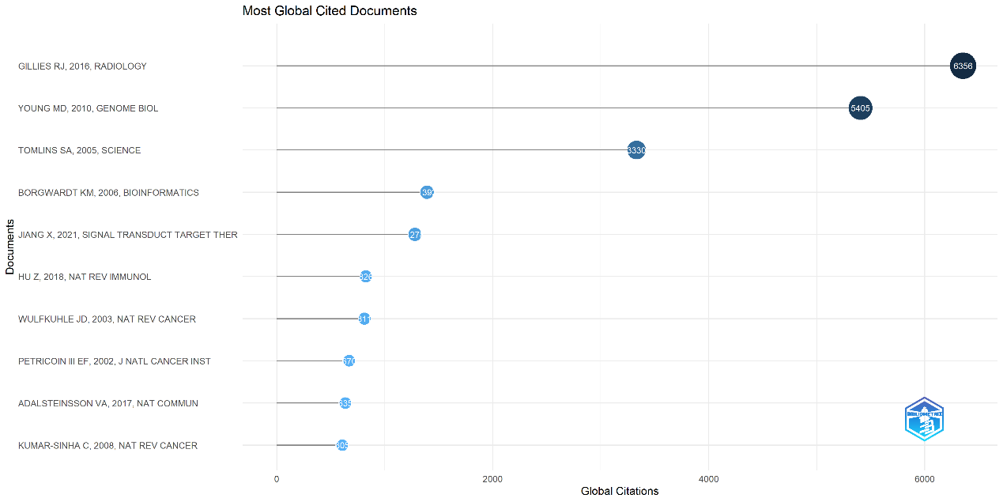Click the 6356 citation bubble for Gillies RJ
The width and height of the screenshot is (1003, 502).
click(x=963, y=66)
